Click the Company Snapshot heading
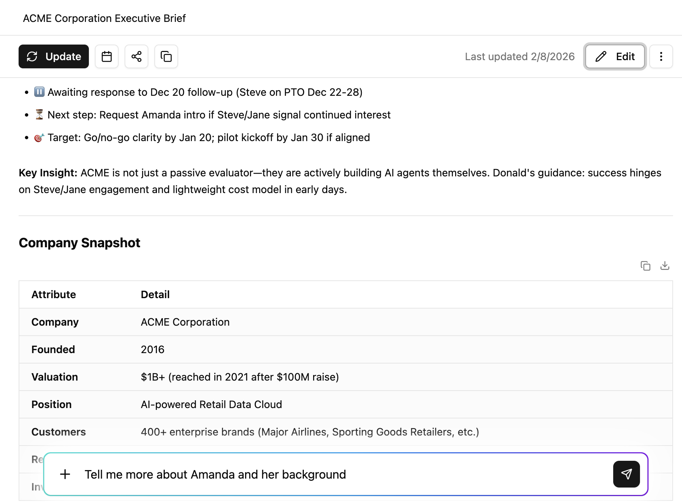This screenshot has width=682, height=502. [79, 242]
